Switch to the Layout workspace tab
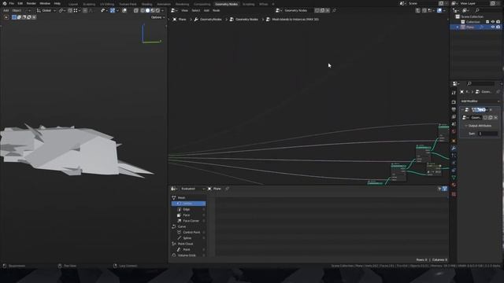 coord(73,4)
